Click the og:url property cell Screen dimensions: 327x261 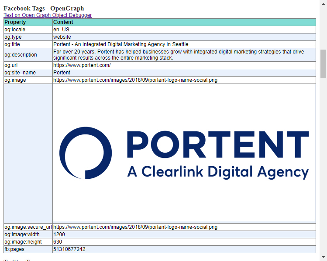[28, 65]
